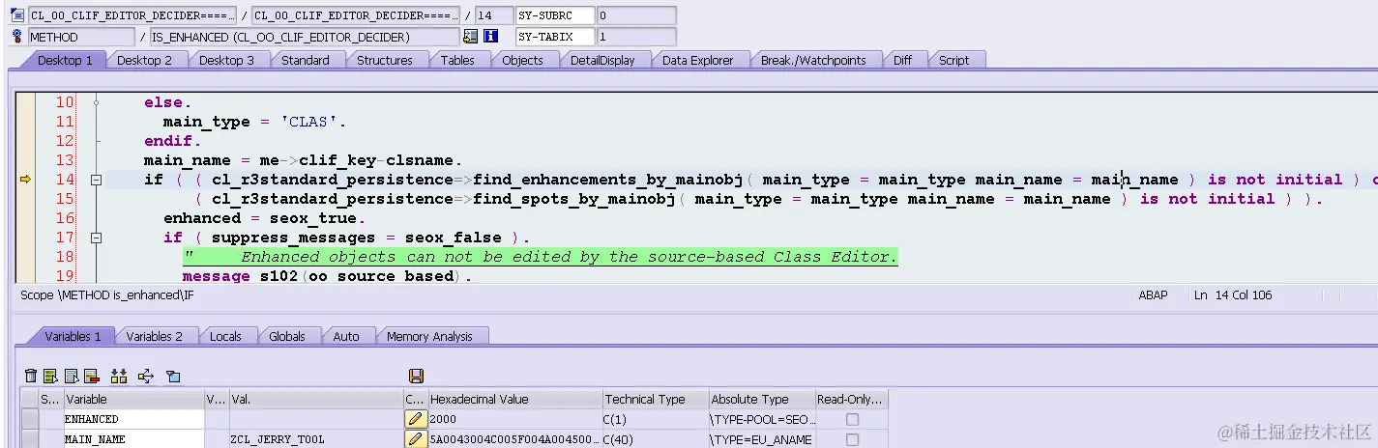Viewport: 1378px width, 448px height.
Task: Open the DetailDisplay tab
Action: (x=602, y=60)
